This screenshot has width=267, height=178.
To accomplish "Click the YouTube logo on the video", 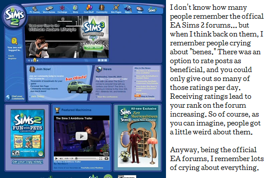I will coord(104,154).
